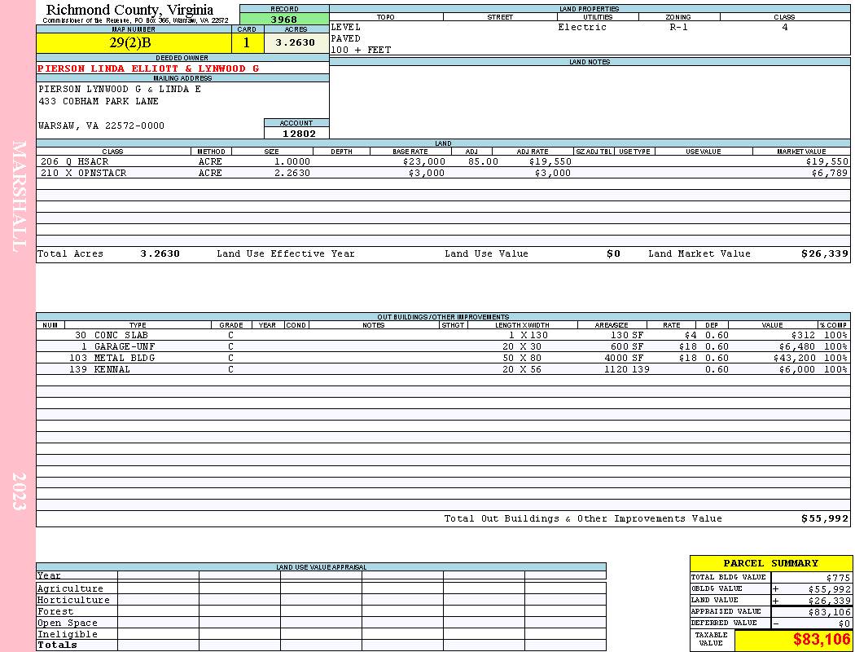855x652 pixels.
Task: Select the 100 + FEET entry
Action: 361,51
